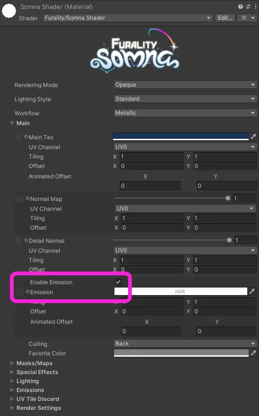Click Normal Map Offset Y field
Viewport: 259px width, 416px height.
(x=225, y=228)
